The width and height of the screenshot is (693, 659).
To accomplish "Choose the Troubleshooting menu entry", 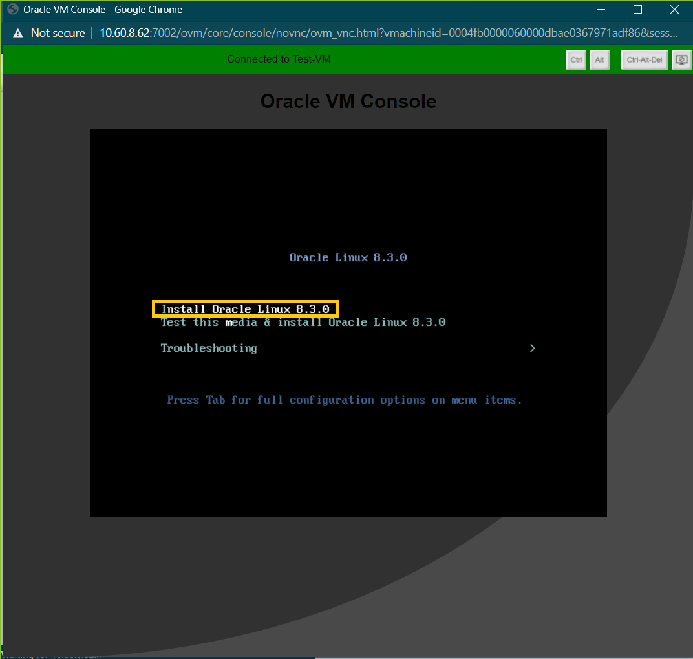I will (209, 348).
